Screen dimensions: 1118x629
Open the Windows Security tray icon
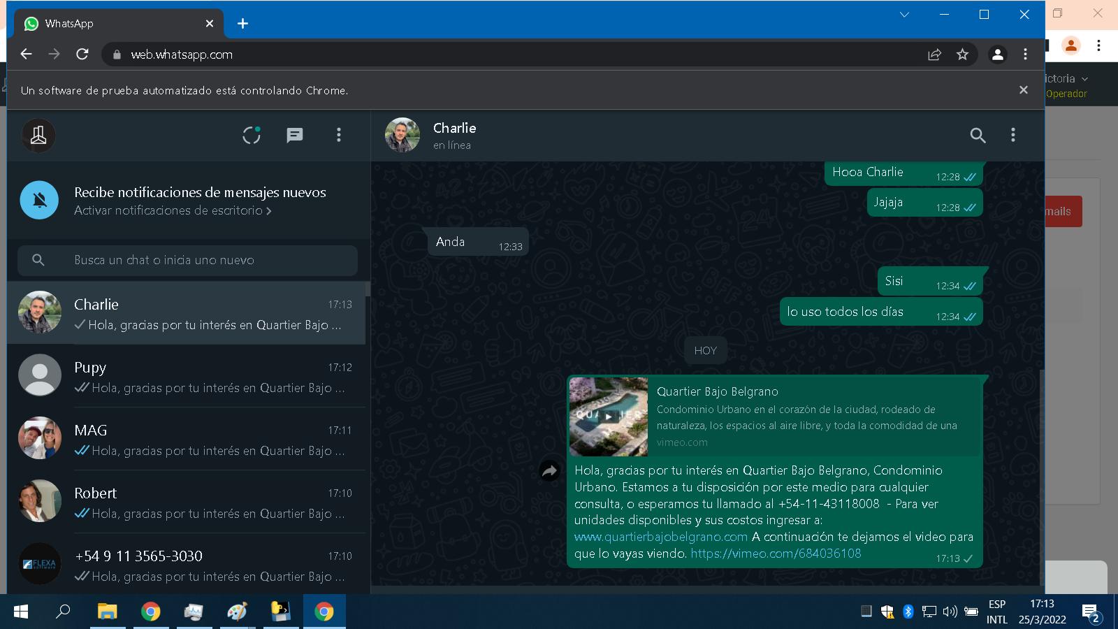[887, 612]
